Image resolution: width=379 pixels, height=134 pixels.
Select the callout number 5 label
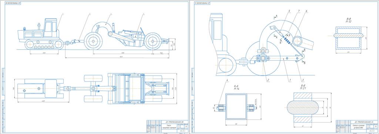[289, 18]
